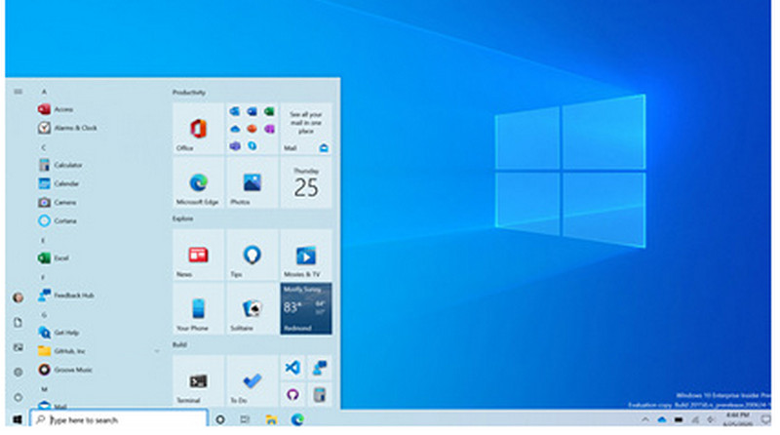This screenshot has width=780, height=435.
Task: Open Power options in Start left rail
Action: pyautogui.click(x=18, y=397)
